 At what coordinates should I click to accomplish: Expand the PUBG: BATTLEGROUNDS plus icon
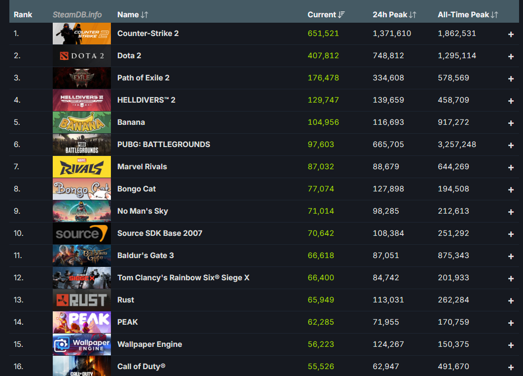point(511,145)
